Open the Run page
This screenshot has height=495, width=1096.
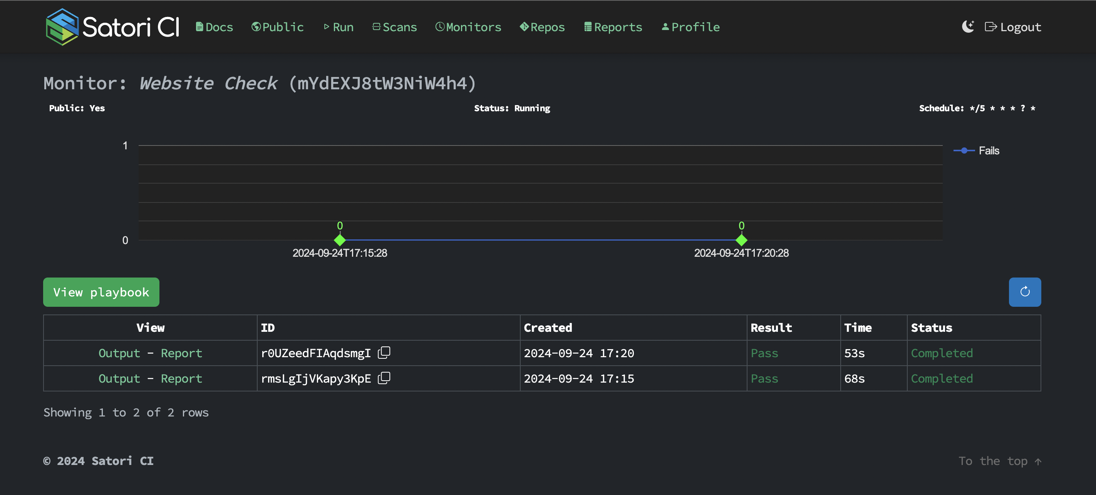coord(338,27)
